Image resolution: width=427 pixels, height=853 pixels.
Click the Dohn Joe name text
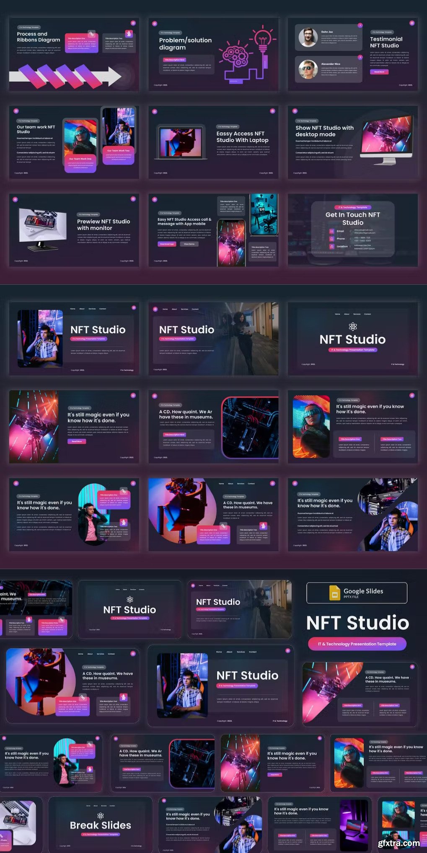coord(327,32)
